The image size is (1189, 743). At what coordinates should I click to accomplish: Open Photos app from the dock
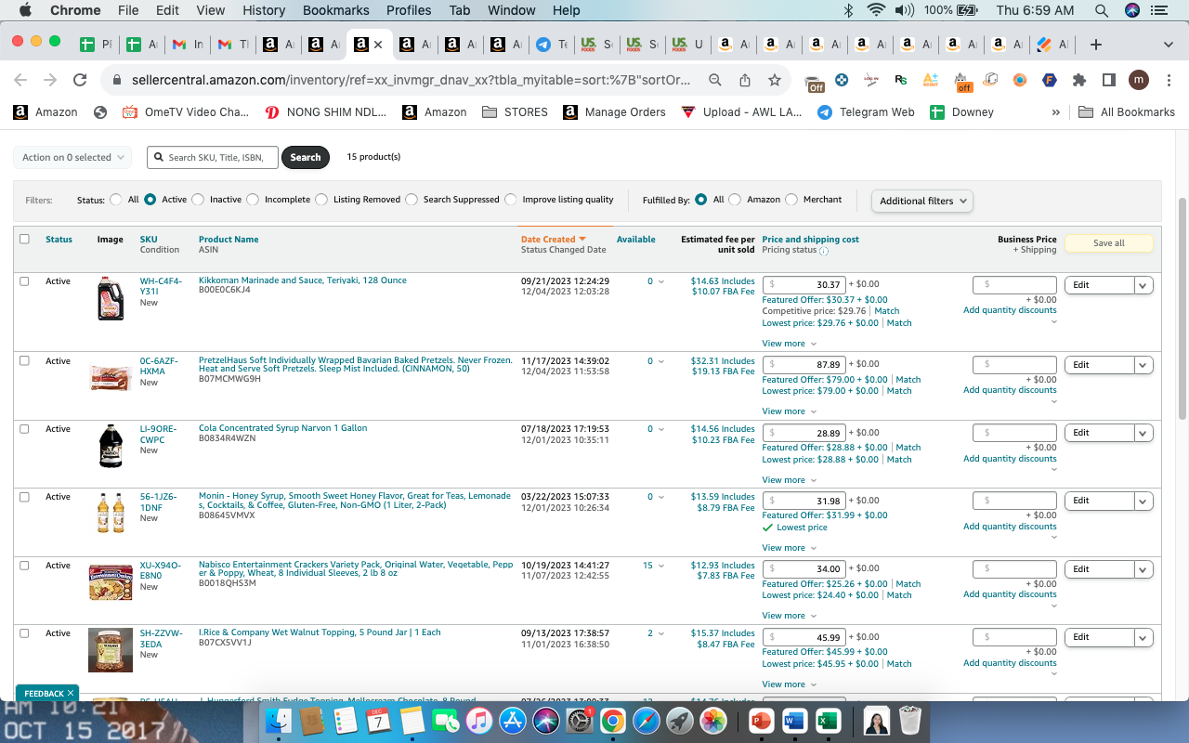click(713, 720)
